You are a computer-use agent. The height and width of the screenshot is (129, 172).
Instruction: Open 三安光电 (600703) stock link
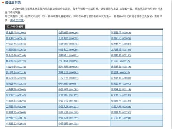(x=68, y=78)
